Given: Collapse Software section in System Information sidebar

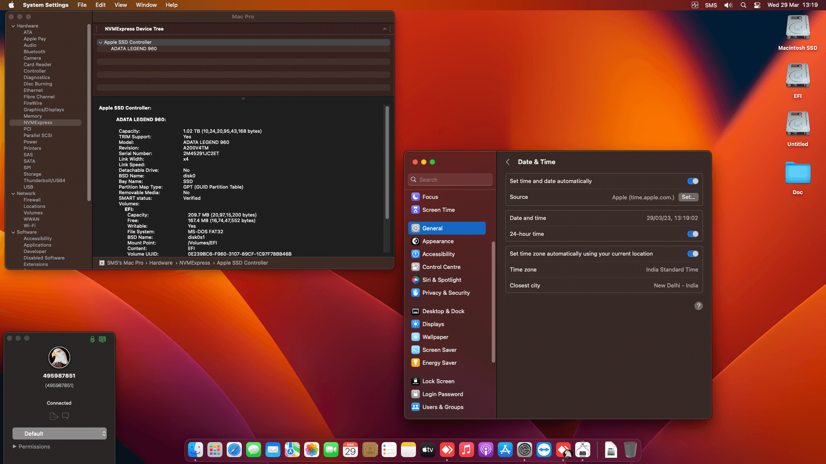Looking at the screenshot, I should pos(13,232).
